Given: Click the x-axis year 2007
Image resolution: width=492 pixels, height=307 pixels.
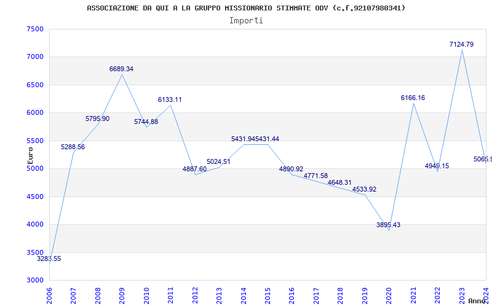Looking at the screenshot, I should point(73,296).
